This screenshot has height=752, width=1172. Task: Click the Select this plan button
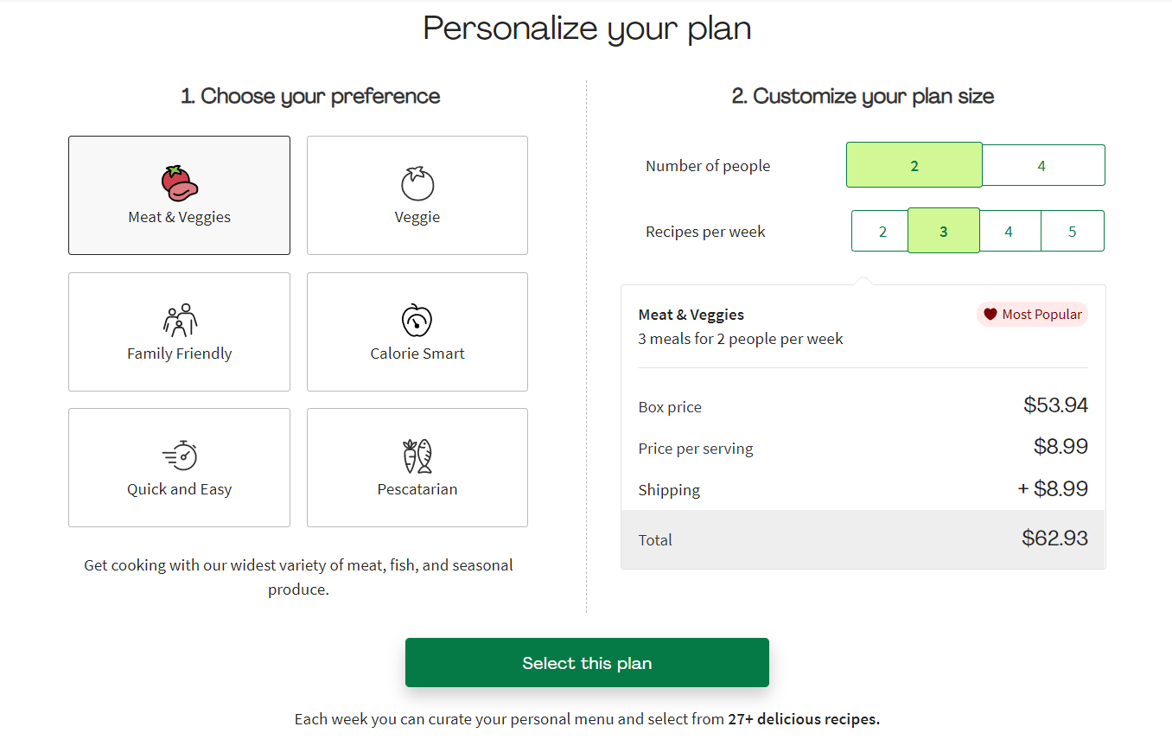point(587,662)
